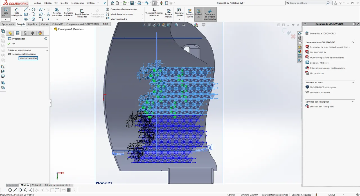Collapse Entidades seleccionadas section
360x196 pixels.
(47, 50)
